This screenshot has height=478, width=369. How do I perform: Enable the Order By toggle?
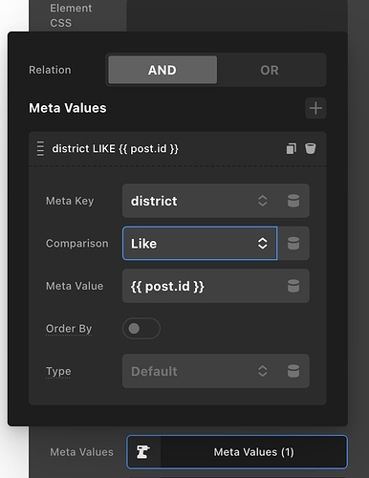(141, 329)
